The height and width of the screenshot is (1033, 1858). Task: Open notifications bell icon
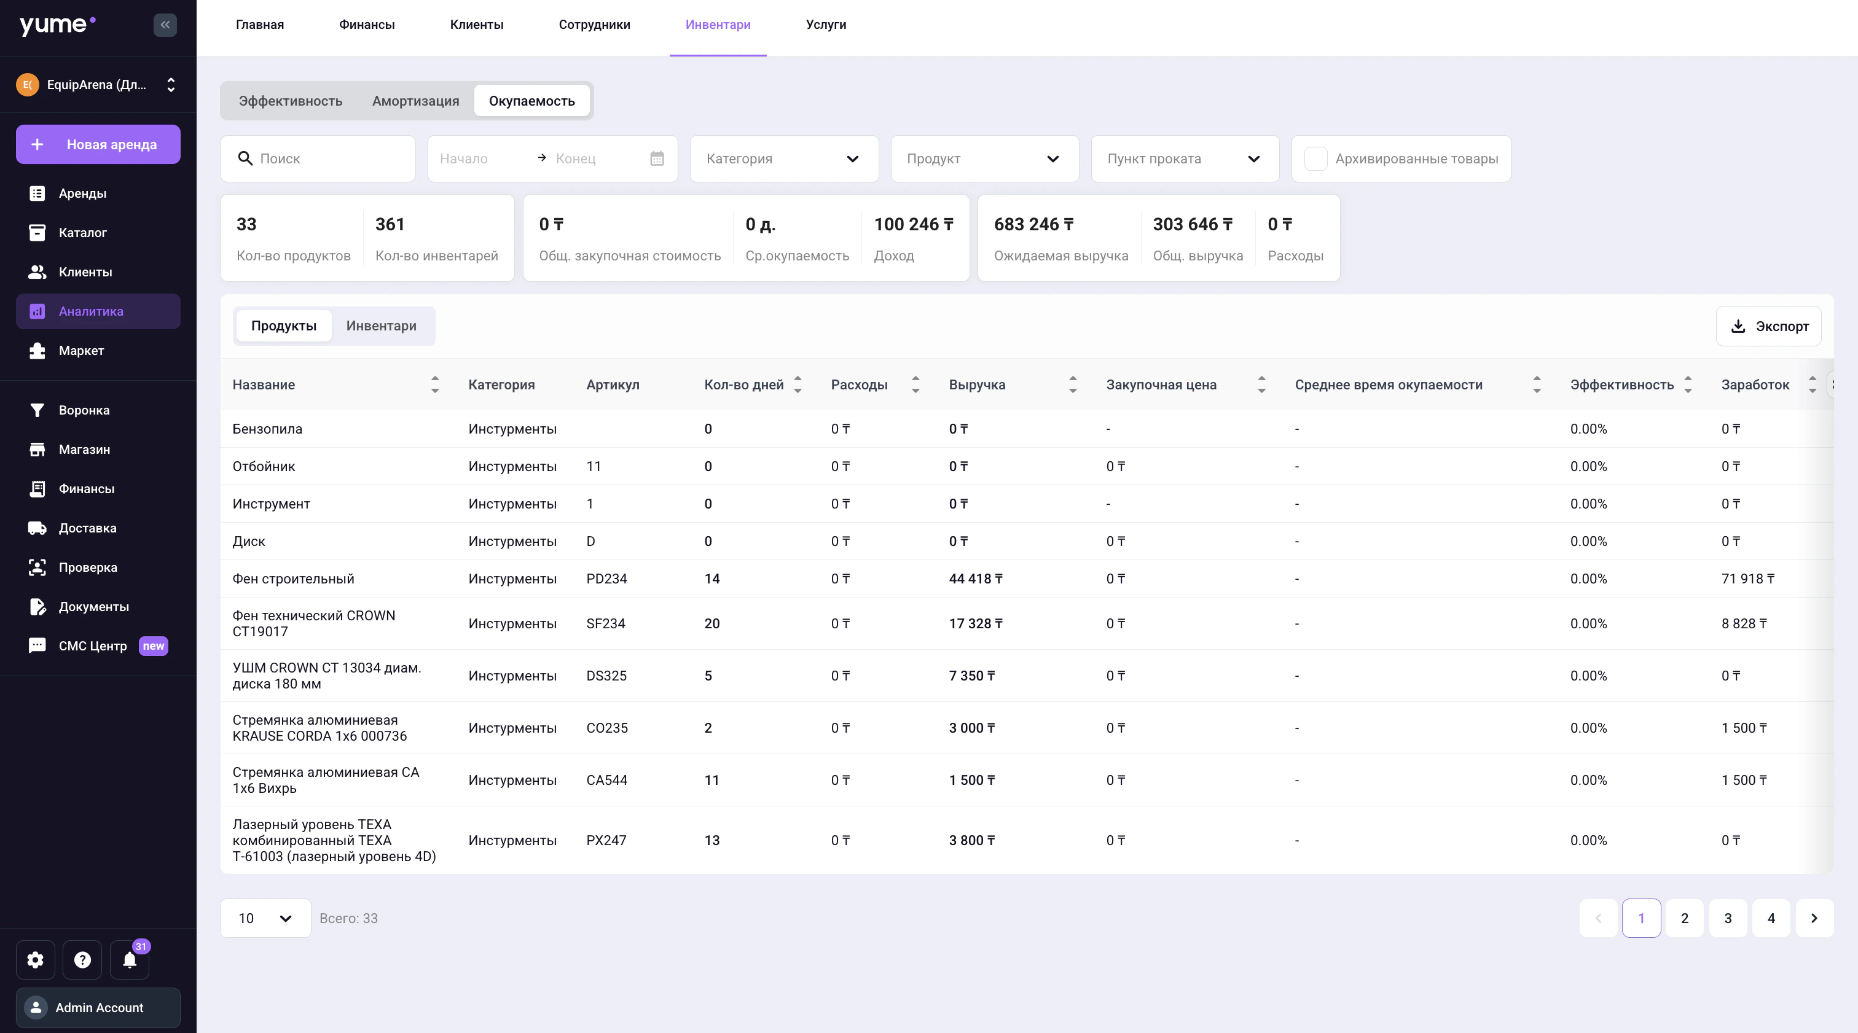(130, 959)
